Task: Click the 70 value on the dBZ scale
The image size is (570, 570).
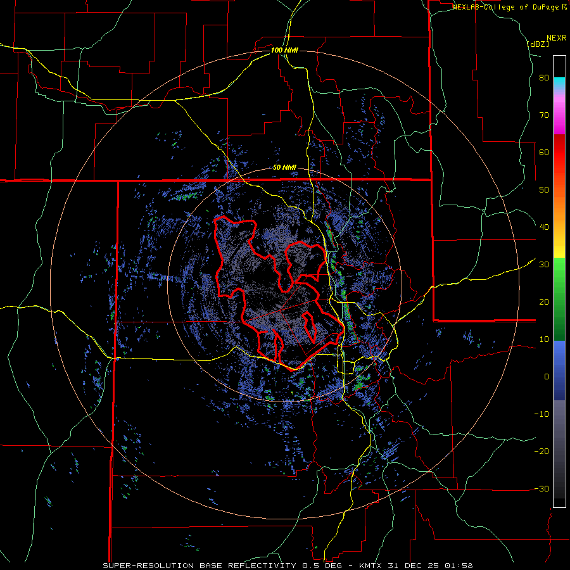Action: coord(544,115)
